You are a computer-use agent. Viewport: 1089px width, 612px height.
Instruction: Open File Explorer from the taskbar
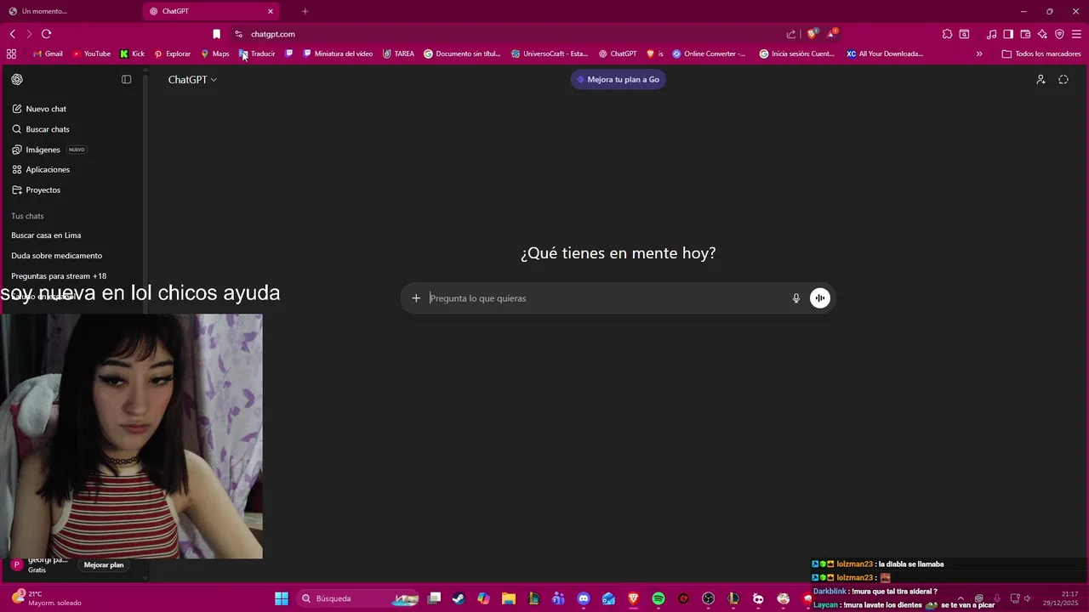point(508,598)
